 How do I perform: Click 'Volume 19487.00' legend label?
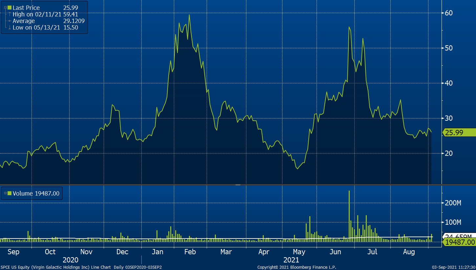coord(36,194)
